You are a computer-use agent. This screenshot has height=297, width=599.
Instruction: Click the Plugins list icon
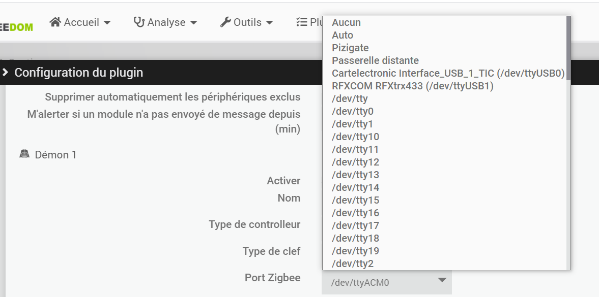[301, 22]
